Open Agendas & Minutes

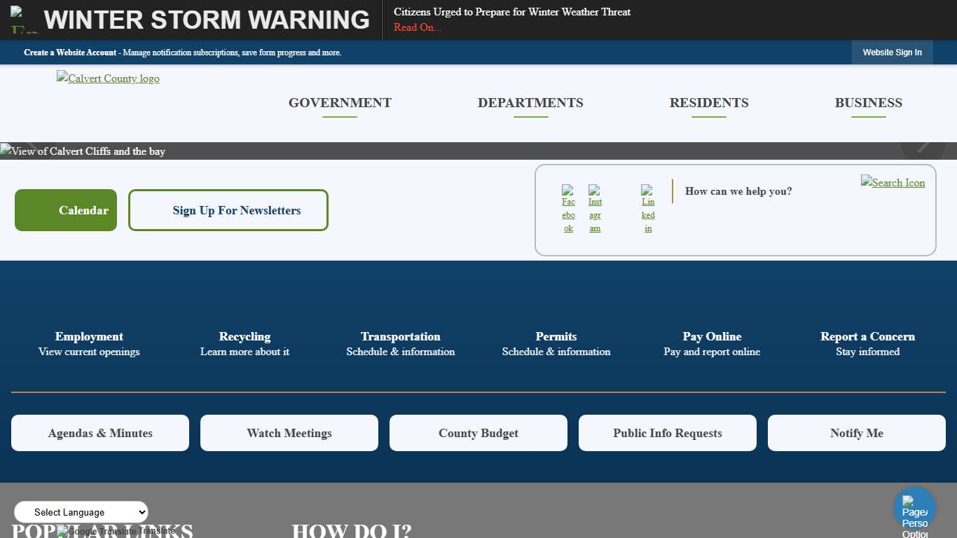point(100,433)
